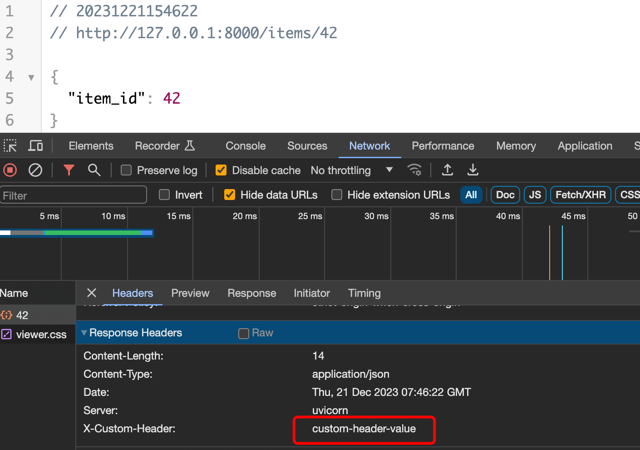Switch to the Console tab
Viewport: 640px width, 450px height.
point(246,146)
